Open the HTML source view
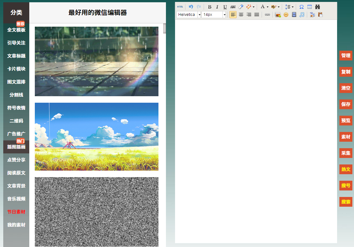354x247 pixels. (180, 7)
